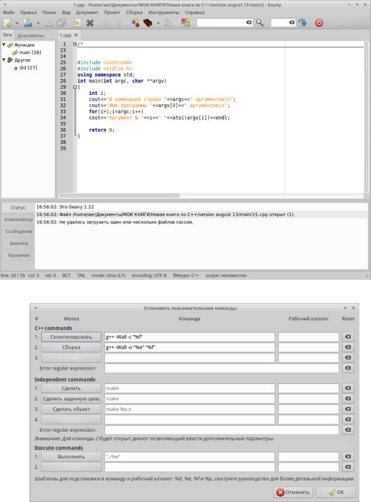The width and height of the screenshot is (371, 502).
Task: Open the Правка menu
Action: tap(28, 12)
